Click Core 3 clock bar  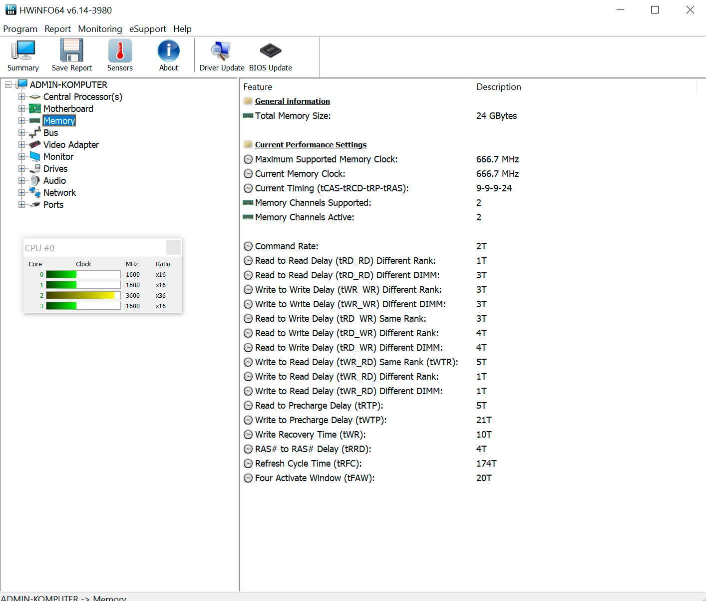[83, 306]
